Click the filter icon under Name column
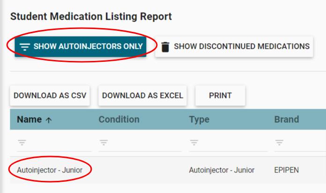Screen dimensions: 326x193 tap(21, 142)
